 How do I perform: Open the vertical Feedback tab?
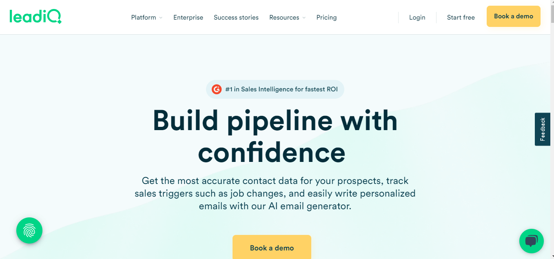542,129
